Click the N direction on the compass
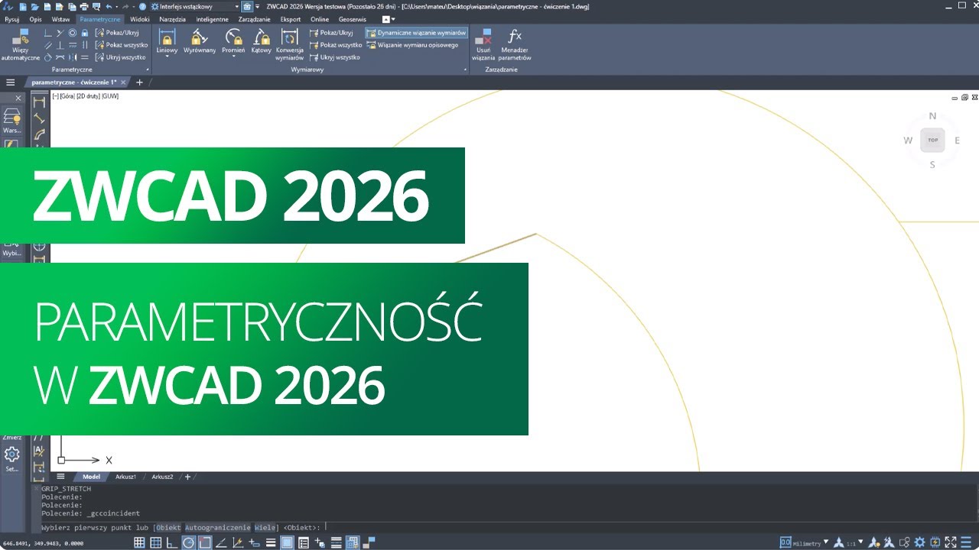 (x=932, y=116)
